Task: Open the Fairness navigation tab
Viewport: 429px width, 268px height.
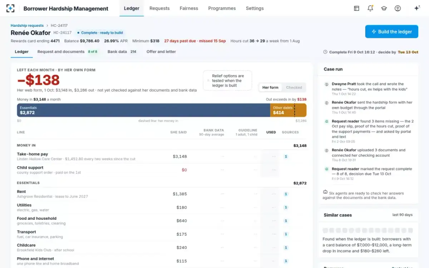Action: point(189,8)
